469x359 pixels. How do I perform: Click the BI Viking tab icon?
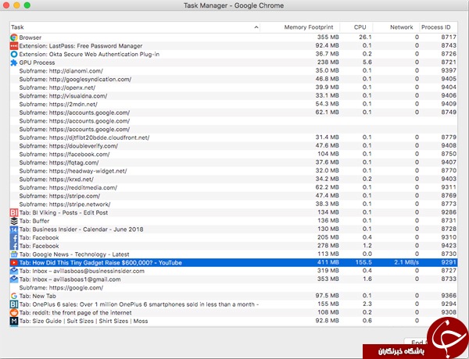pyautogui.click(x=14, y=212)
